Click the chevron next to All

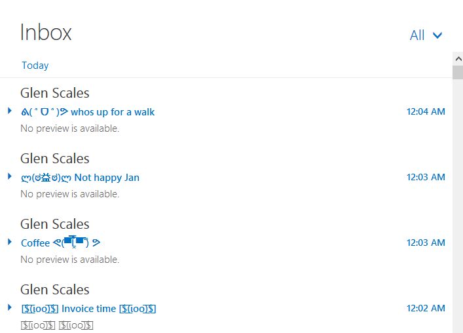tap(437, 35)
